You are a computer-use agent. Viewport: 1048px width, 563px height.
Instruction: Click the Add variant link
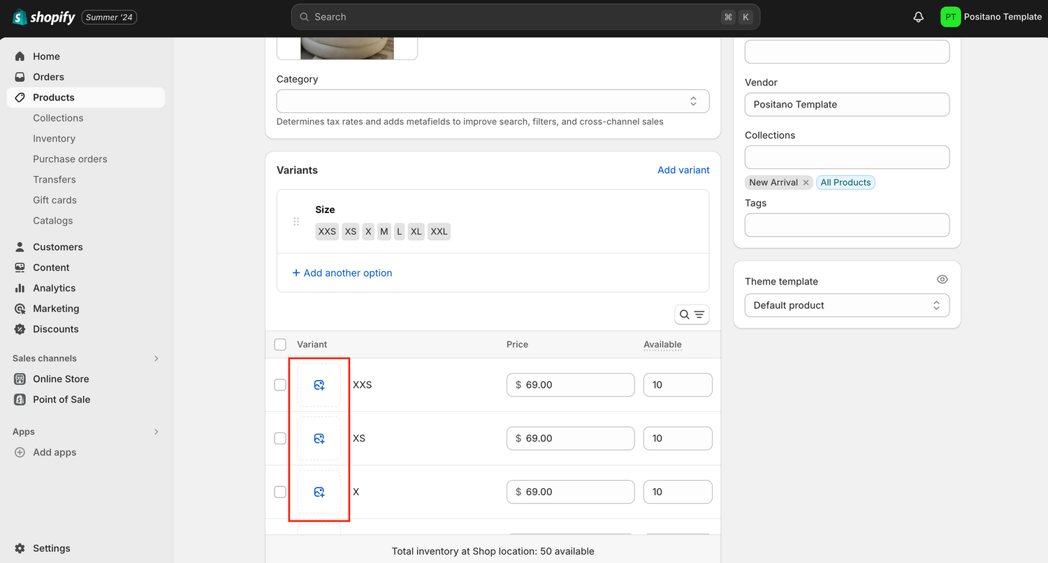(x=683, y=170)
